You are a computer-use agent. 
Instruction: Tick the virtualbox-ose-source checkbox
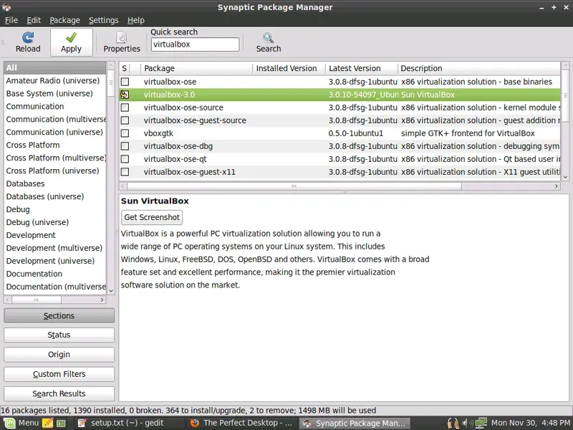(x=125, y=107)
